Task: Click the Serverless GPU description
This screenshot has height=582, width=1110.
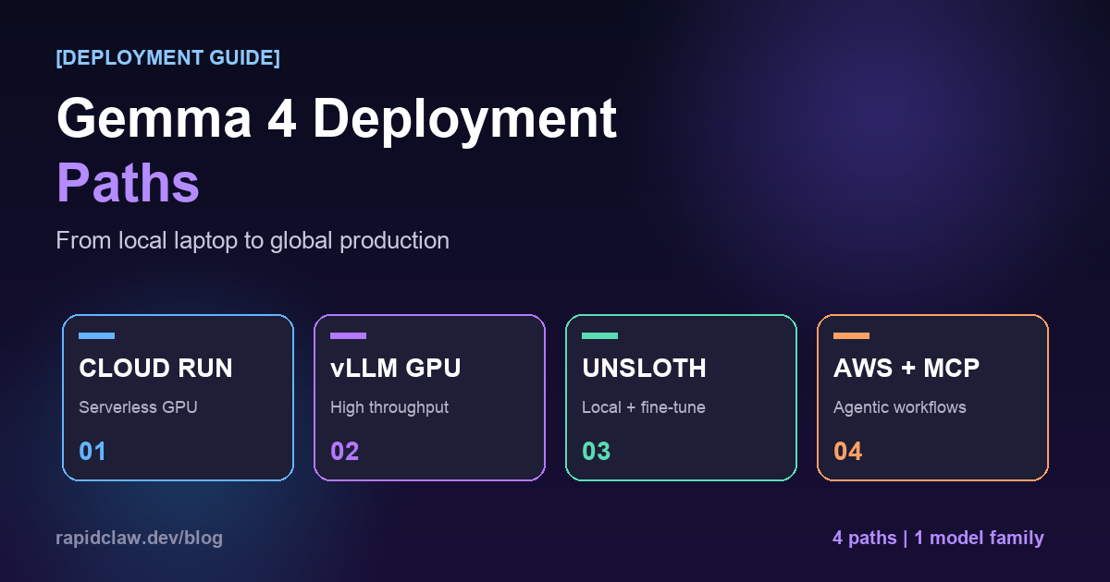Action: 138,407
